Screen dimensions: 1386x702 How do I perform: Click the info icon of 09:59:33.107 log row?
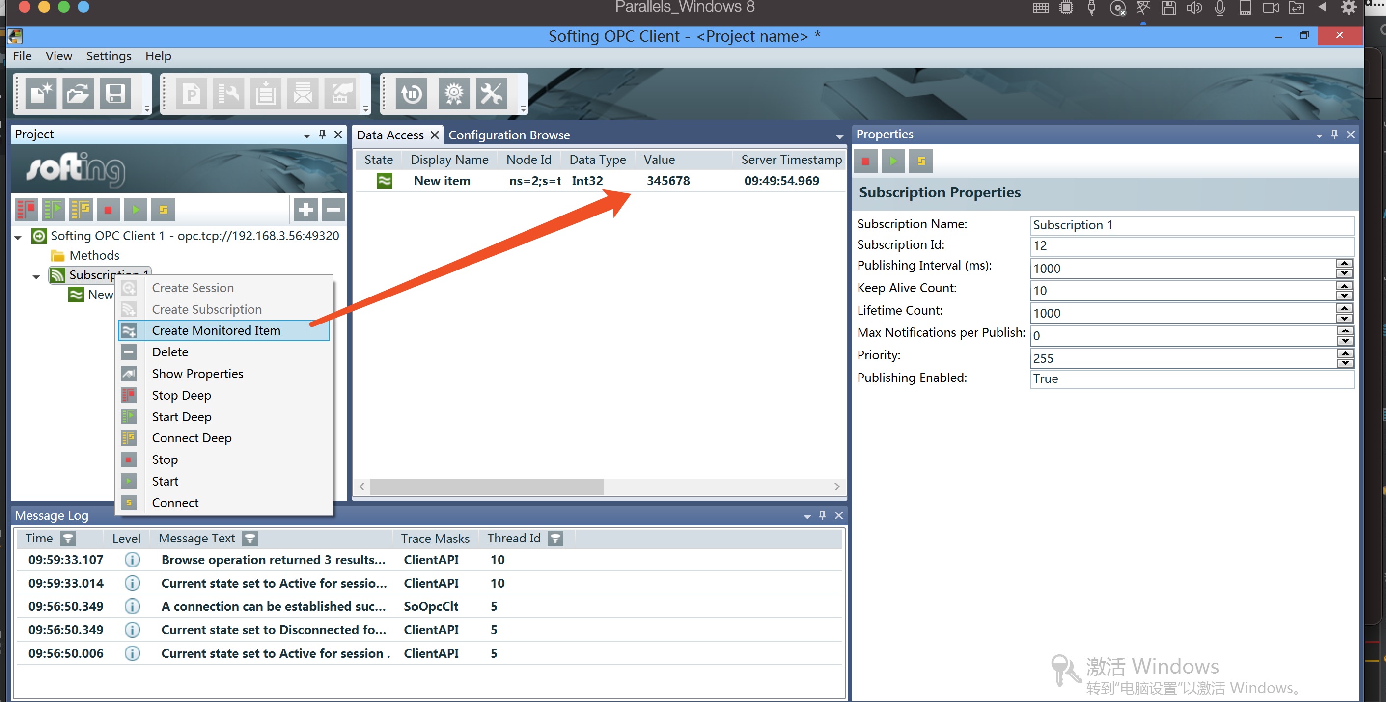132,560
